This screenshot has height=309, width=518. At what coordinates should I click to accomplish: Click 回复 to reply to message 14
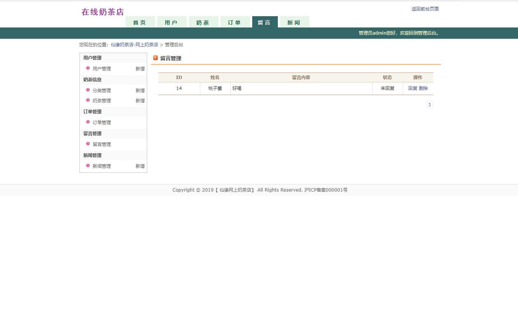pos(413,88)
